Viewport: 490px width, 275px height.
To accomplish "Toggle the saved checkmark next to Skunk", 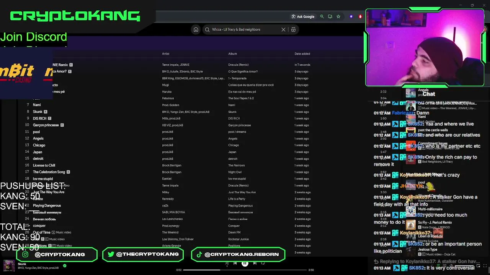I will point(65,266).
